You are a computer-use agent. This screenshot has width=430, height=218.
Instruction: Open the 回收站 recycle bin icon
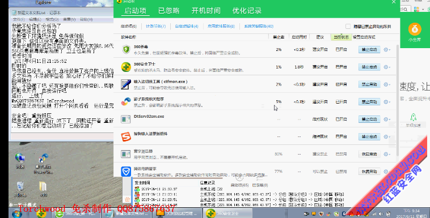pyautogui.click(x=20, y=186)
